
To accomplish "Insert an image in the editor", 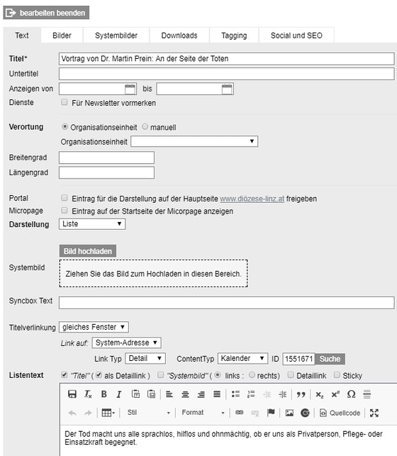I will [289, 413].
